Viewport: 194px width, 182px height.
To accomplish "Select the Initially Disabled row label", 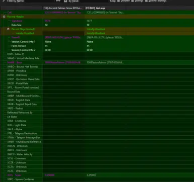I will [x=25, y=33].
